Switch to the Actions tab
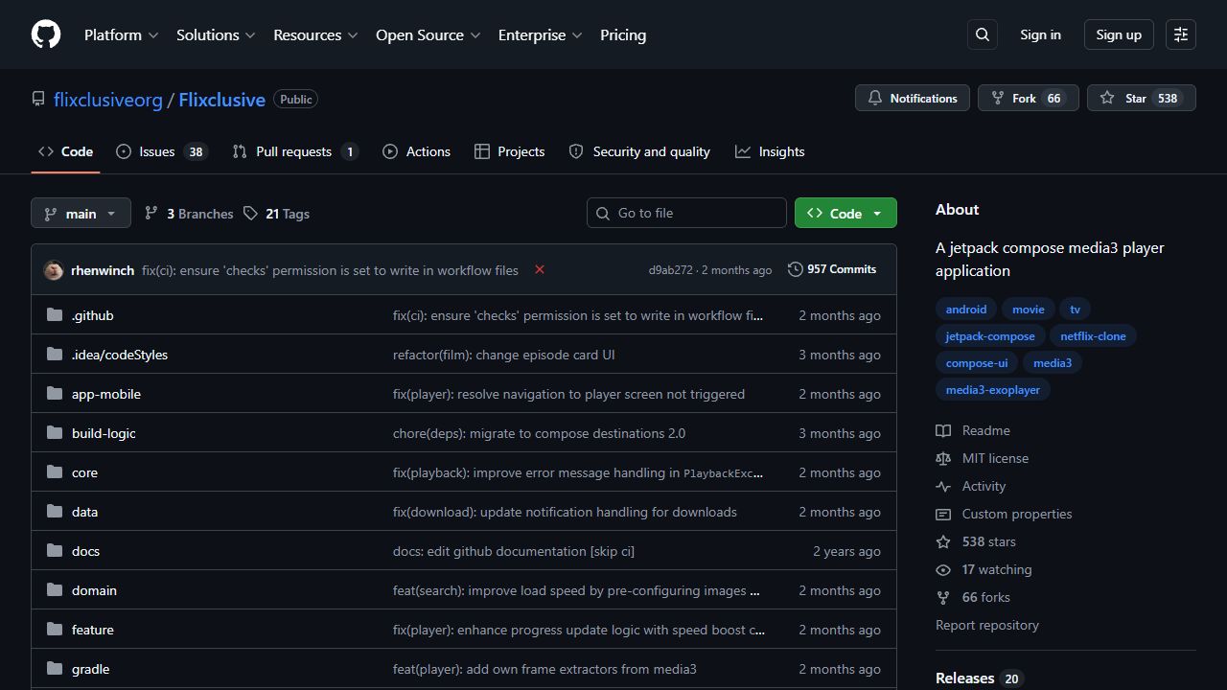The width and height of the screenshot is (1227, 690). click(x=416, y=151)
